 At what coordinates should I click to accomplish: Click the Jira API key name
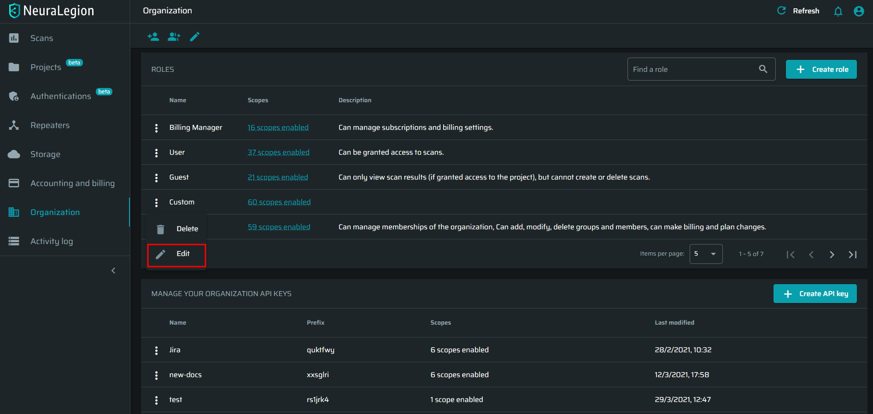coord(175,350)
